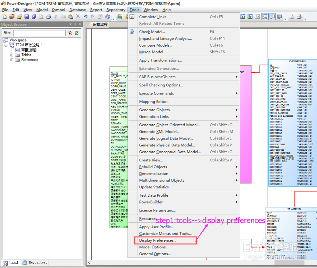Screen dimensions: 317x268
Task: Click the Copy icon
Action: pos(63,16)
